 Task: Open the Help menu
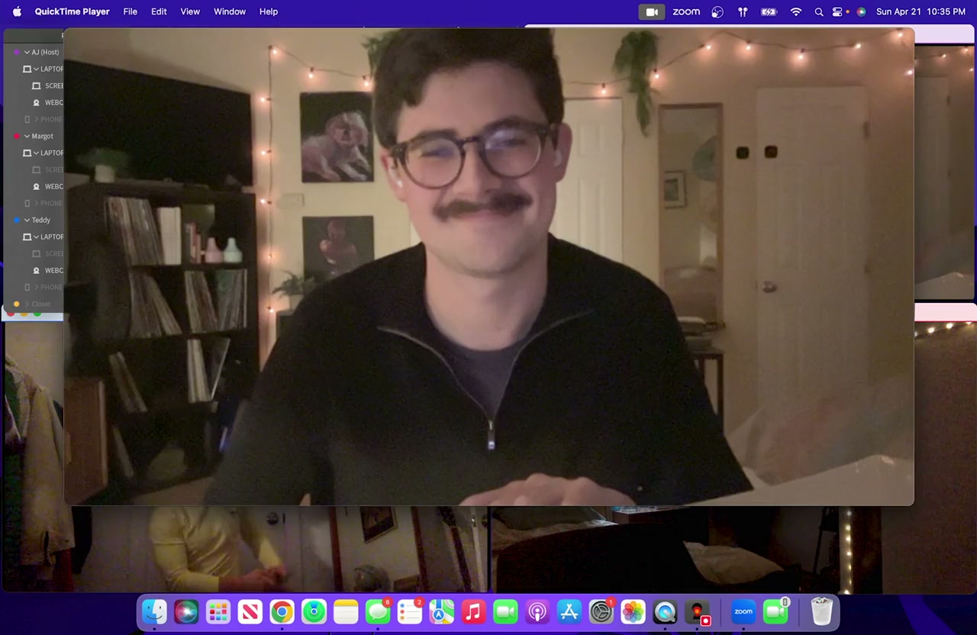pos(269,11)
